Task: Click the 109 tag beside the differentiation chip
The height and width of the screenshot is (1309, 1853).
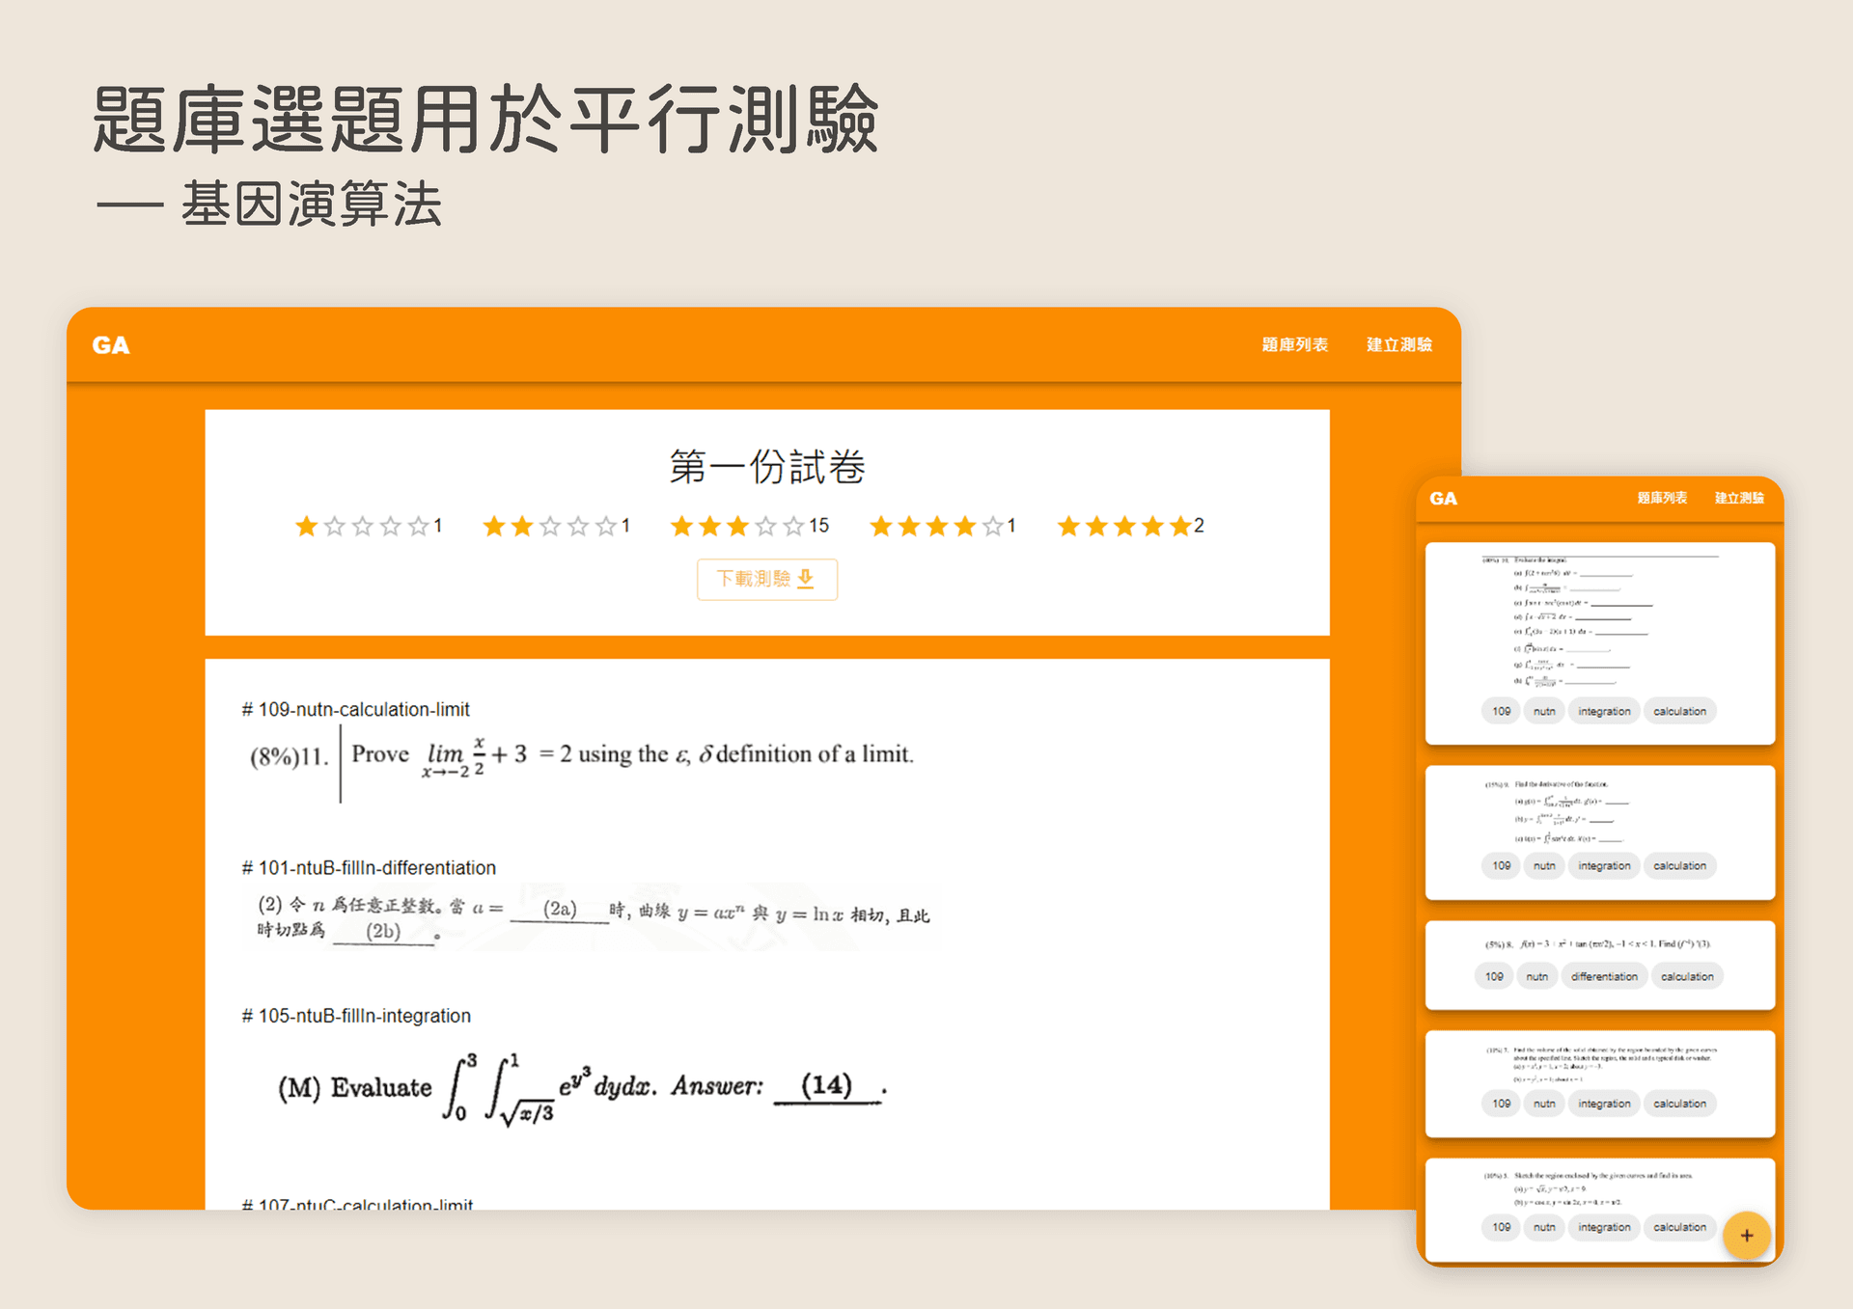Action: pyautogui.click(x=1494, y=976)
